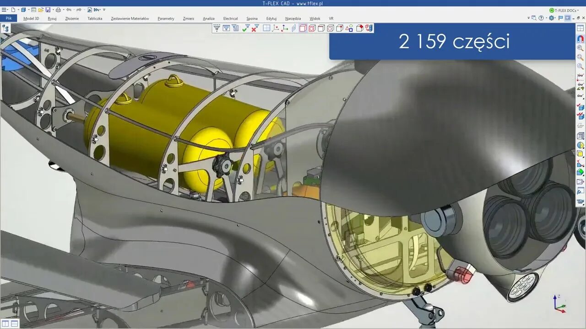Toggle the face-loop selection filter icon
586x329 pixels.
[x=312, y=28]
